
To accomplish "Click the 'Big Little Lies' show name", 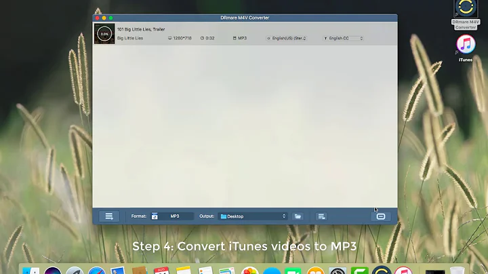I will (130, 38).
